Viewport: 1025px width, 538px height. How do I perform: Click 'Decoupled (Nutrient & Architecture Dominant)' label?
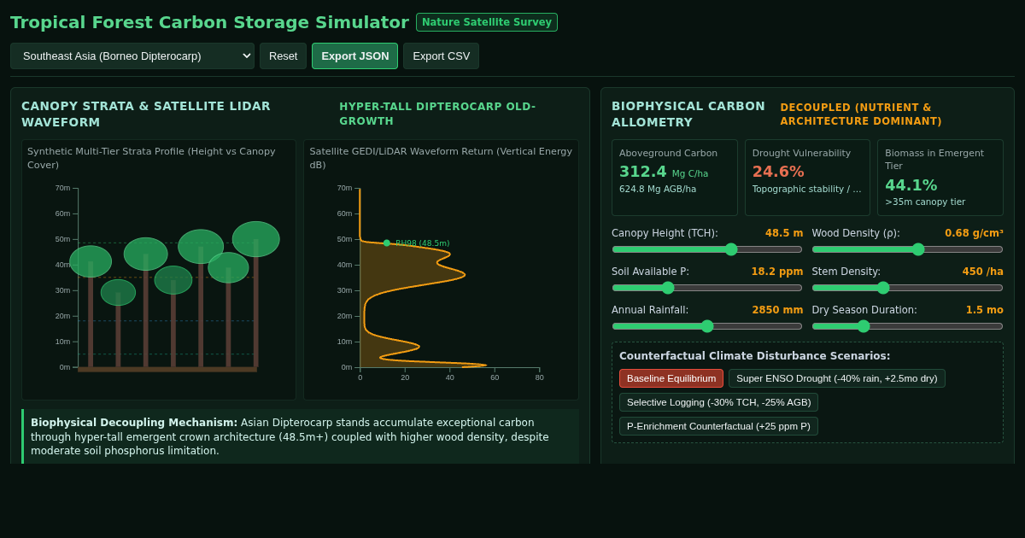(861, 114)
